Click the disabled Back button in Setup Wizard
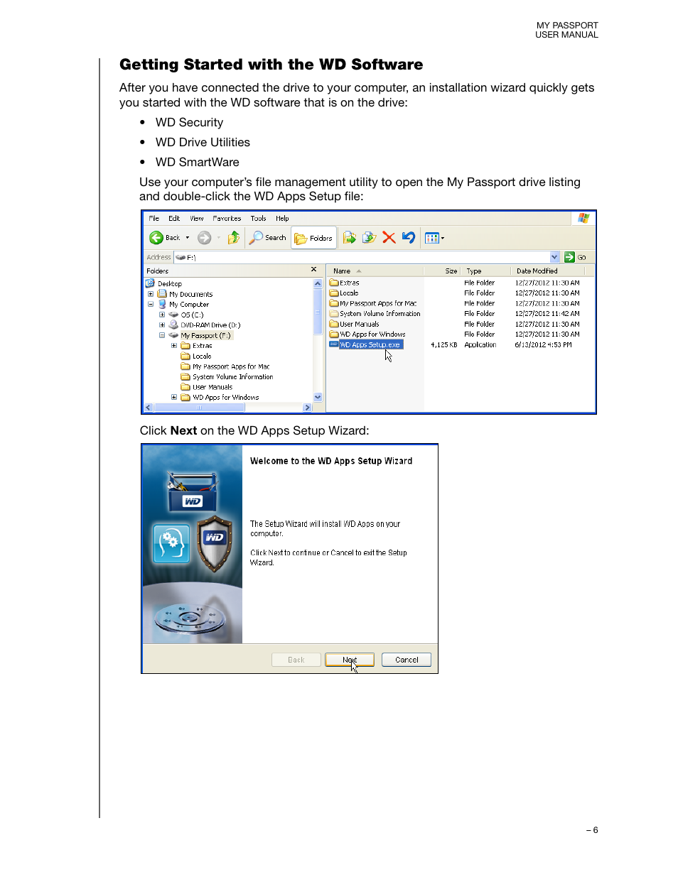Viewport: 678px width, 877px height. (296, 660)
